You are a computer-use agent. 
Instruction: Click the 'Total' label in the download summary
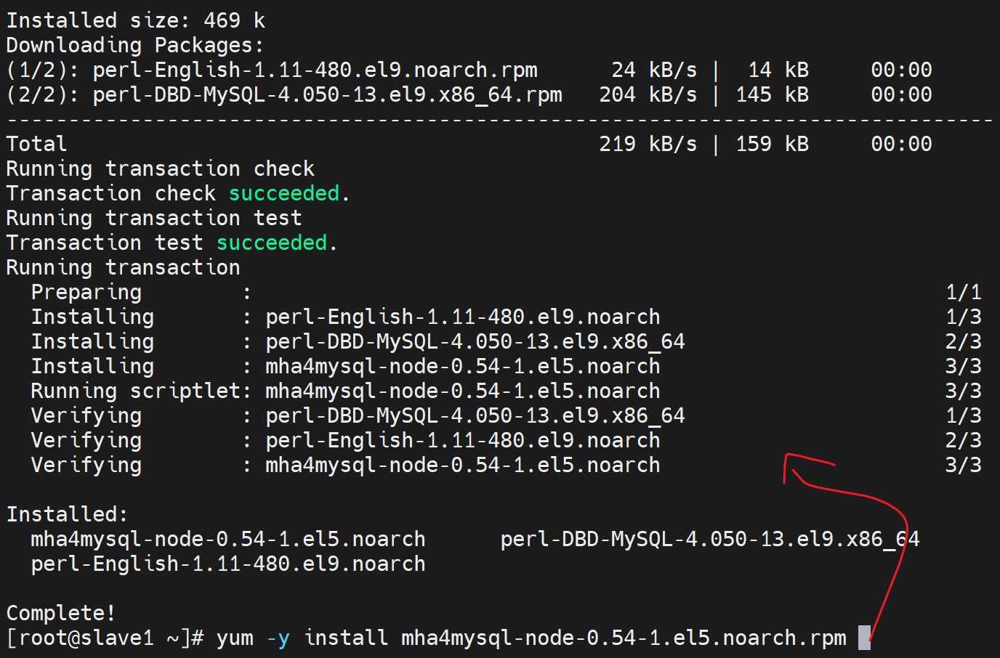click(36, 144)
